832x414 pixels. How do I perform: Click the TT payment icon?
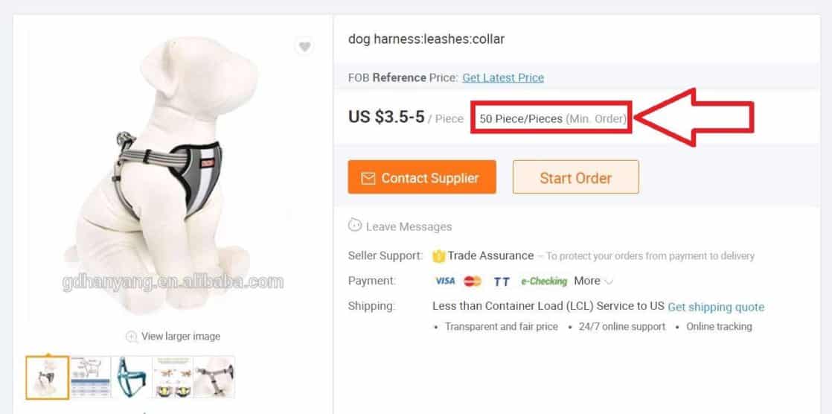[502, 281]
